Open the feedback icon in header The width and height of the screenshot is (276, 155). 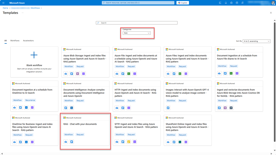(243, 3)
